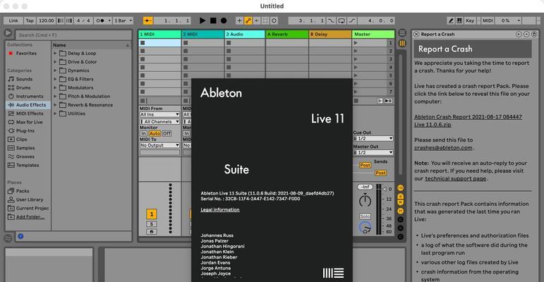Image resolution: width=544 pixels, height=282 pixels.
Task: Toggle the Punch-In switch
Action: pos(332,21)
